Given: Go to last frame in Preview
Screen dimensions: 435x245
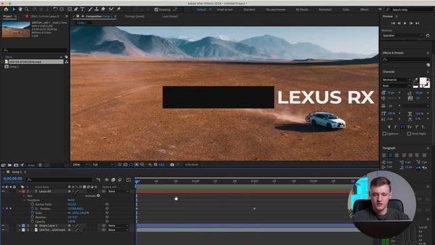Looking at the screenshot, I should tap(417, 23).
